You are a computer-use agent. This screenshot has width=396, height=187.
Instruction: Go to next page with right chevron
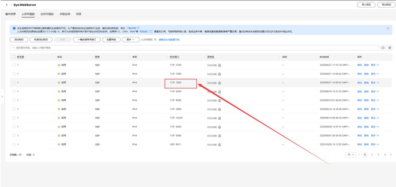(391, 155)
